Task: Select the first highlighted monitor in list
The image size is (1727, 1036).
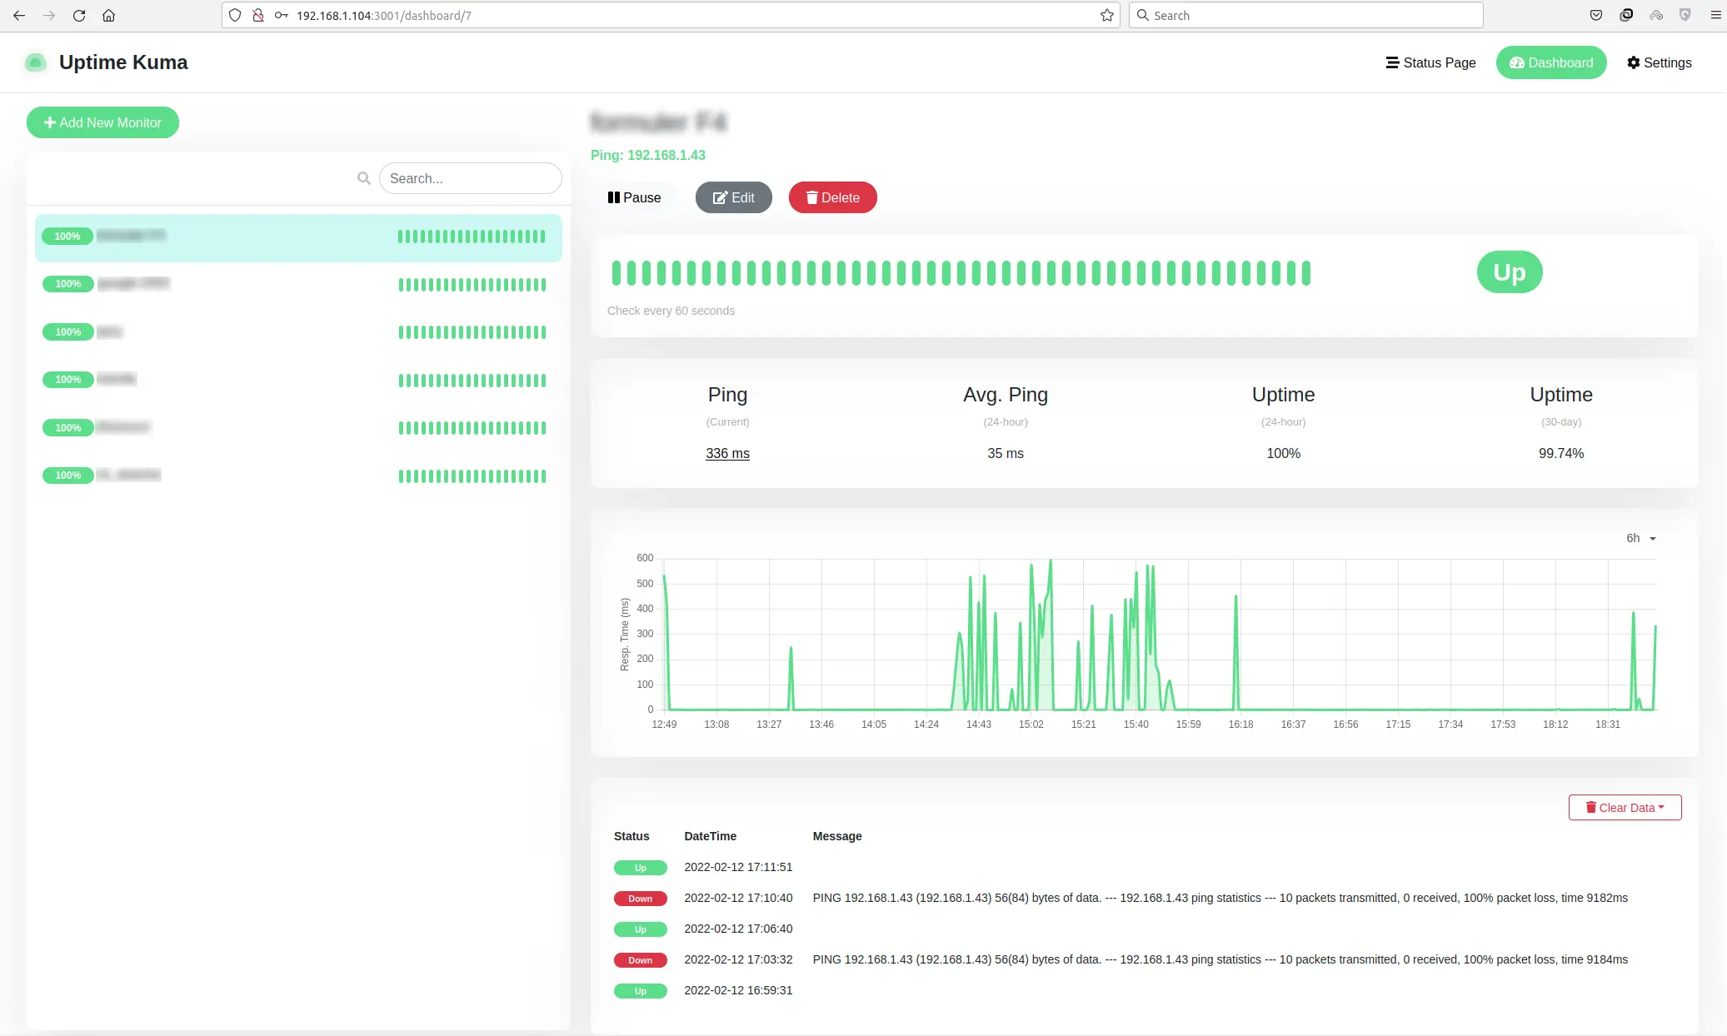Action: point(298,237)
